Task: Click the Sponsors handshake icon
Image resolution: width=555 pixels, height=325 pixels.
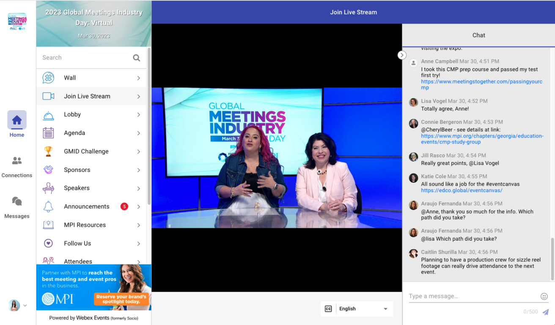Action: [48, 170]
